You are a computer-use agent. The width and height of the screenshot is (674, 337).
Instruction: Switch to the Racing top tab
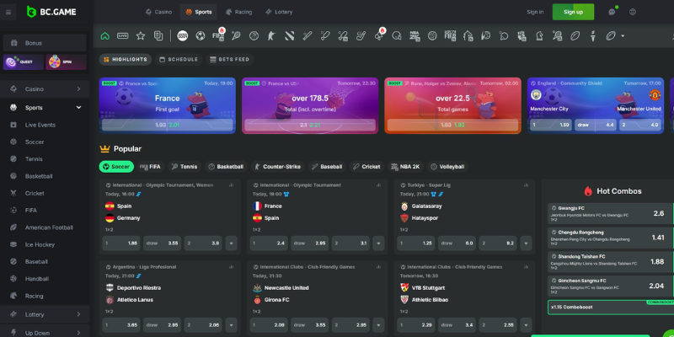pos(238,12)
